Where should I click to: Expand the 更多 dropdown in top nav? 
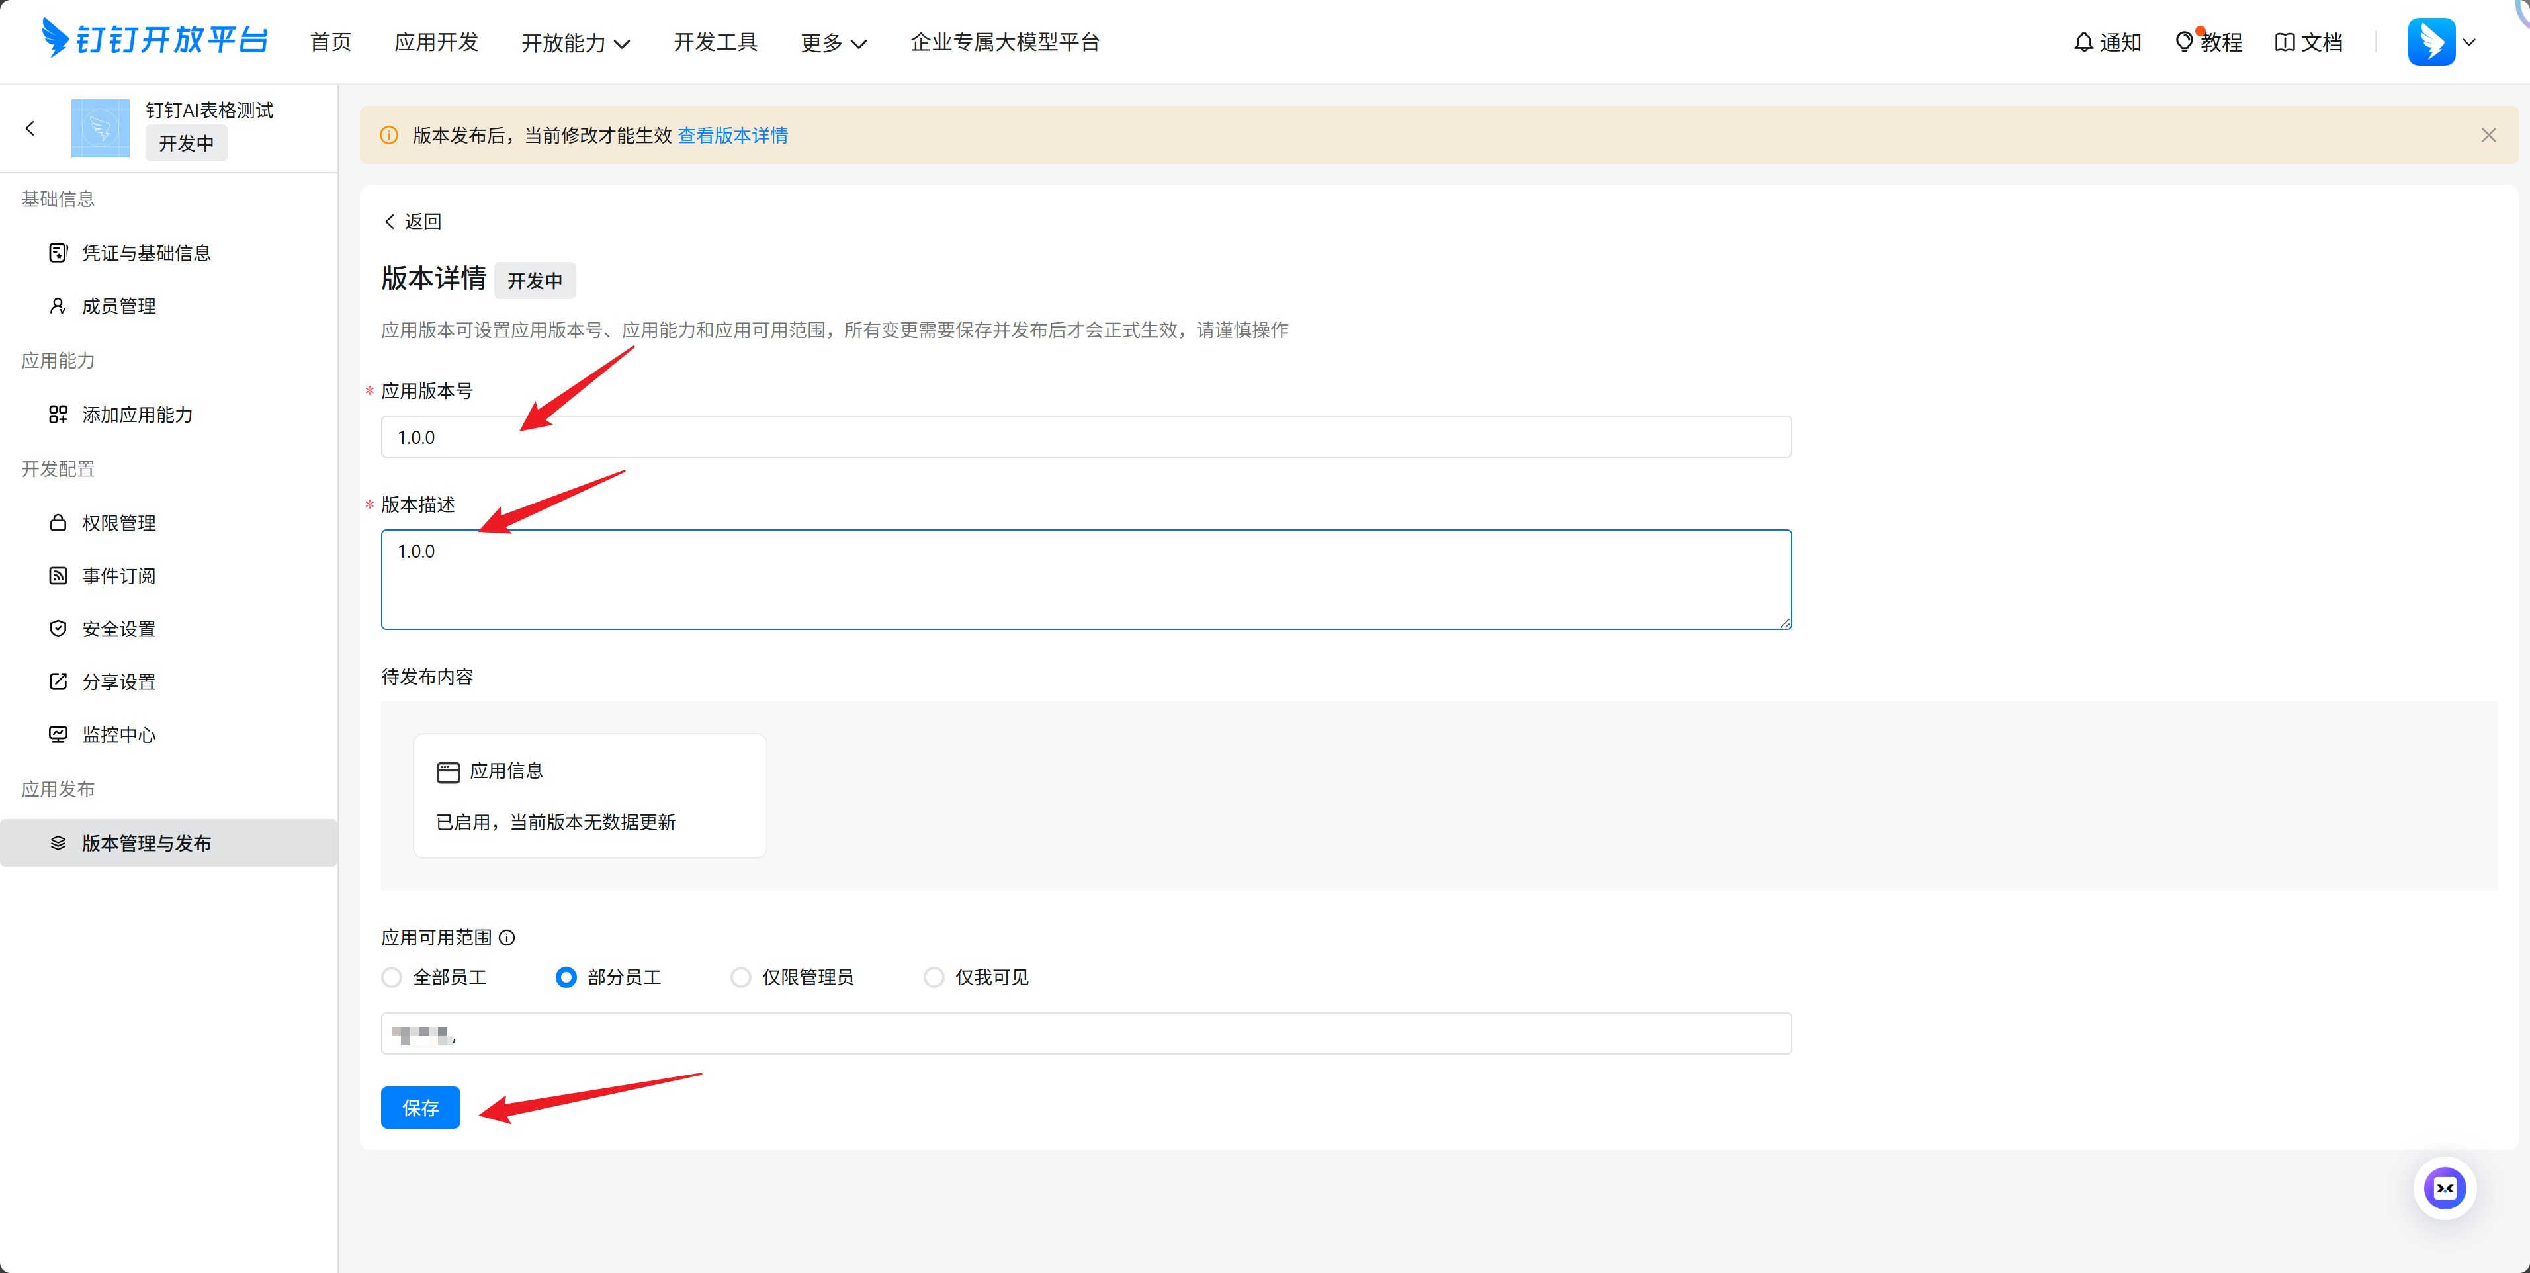coord(833,43)
